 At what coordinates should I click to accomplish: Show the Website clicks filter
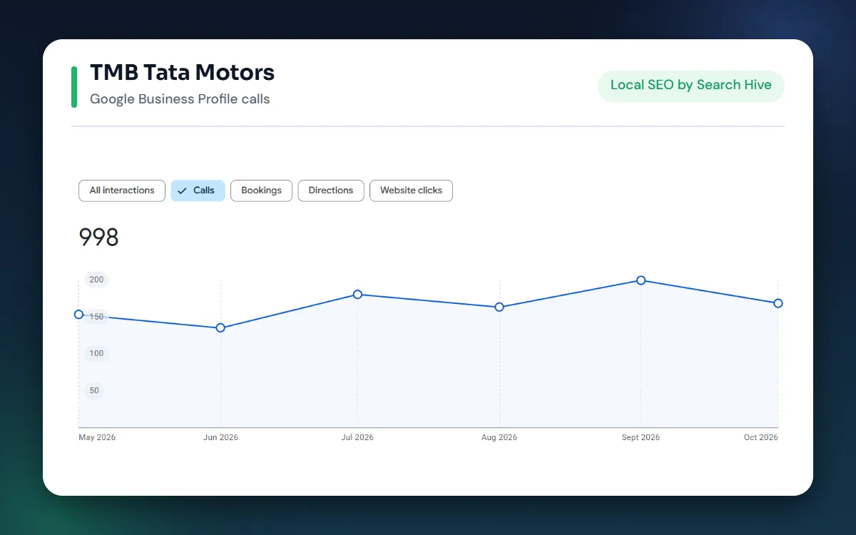click(411, 190)
